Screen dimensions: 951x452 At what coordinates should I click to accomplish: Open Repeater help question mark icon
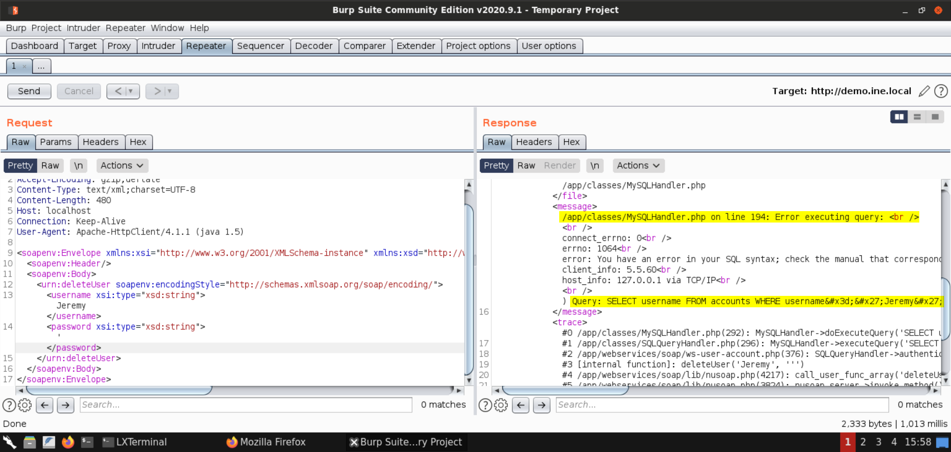(941, 91)
